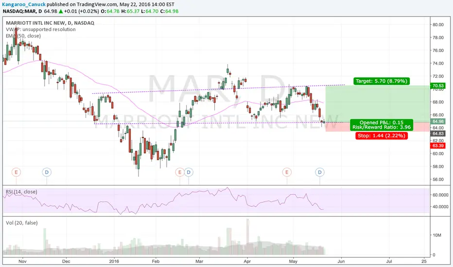Click the VWAP: unsupported resolution indicator label
Image resolution: width=453 pixels, height=267 pixels.
pyautogui.click(x=41, y=30)
